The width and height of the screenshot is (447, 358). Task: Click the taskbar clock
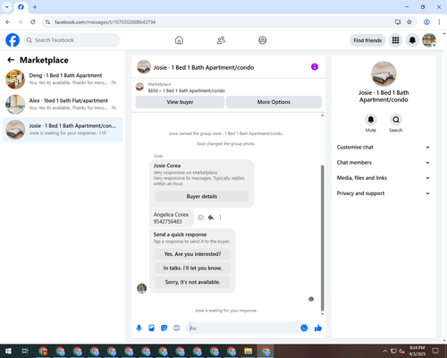point(417,351)
